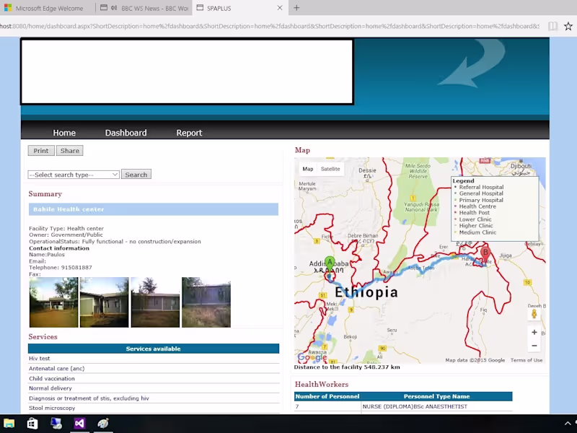
Task: Click Distance to the facility text
Action: 347,367
